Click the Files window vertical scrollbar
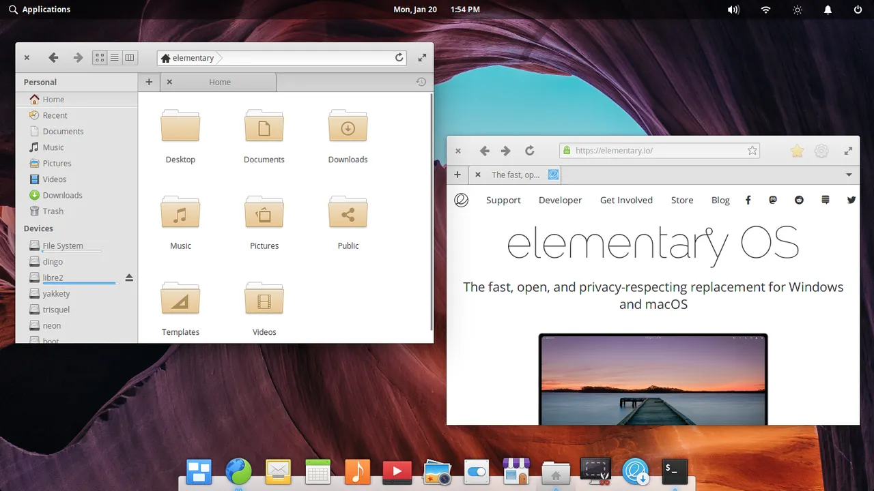This screenshot has height=491, width=874. point(431,211)
